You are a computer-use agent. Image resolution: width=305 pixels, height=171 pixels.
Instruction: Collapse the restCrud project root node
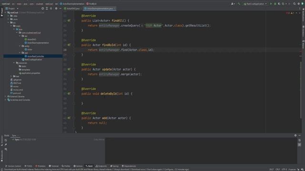pos(5,13)
